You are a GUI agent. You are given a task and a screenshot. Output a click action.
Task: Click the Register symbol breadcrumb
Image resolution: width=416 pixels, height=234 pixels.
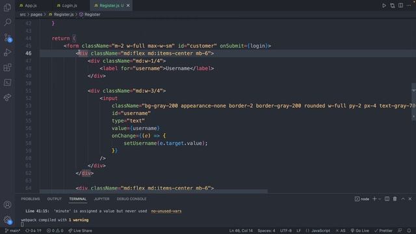tap(90, 14)
